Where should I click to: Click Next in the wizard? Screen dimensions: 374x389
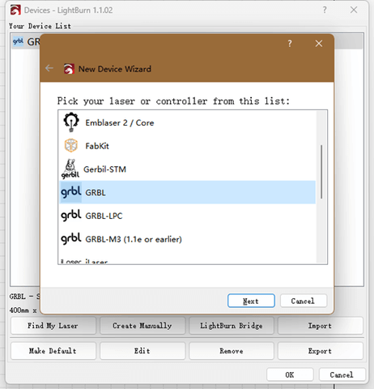251,301
